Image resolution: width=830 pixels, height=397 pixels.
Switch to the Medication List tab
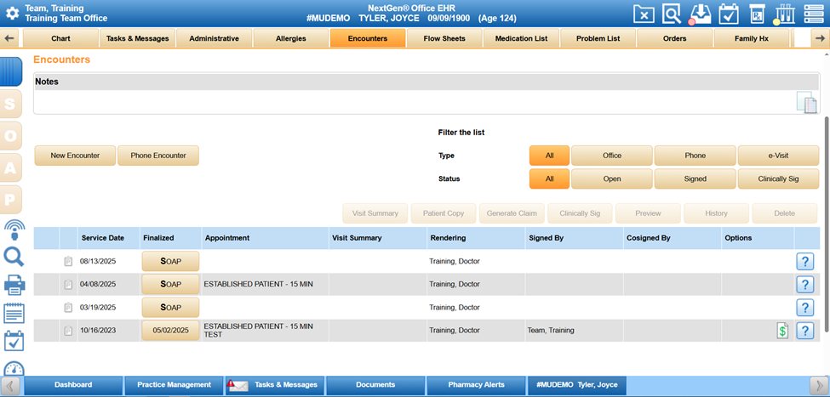[521, 38]
